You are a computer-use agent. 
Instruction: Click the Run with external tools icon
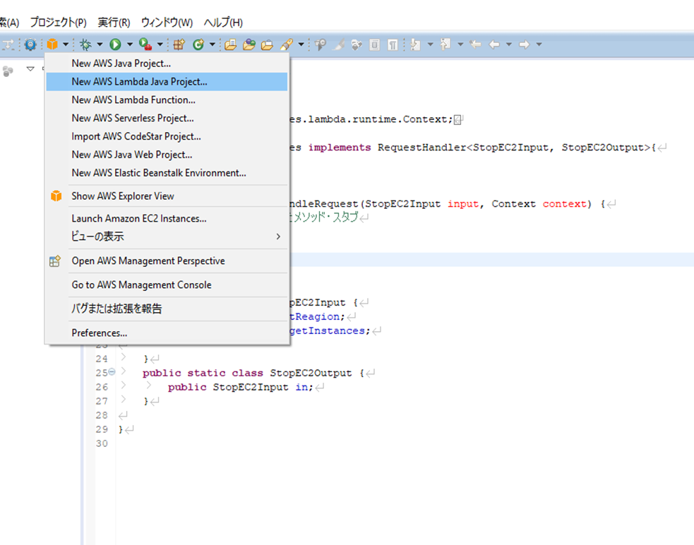point(145,44)
